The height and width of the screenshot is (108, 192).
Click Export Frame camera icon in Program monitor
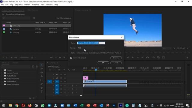pyautogui.click(x=154, y=57)
